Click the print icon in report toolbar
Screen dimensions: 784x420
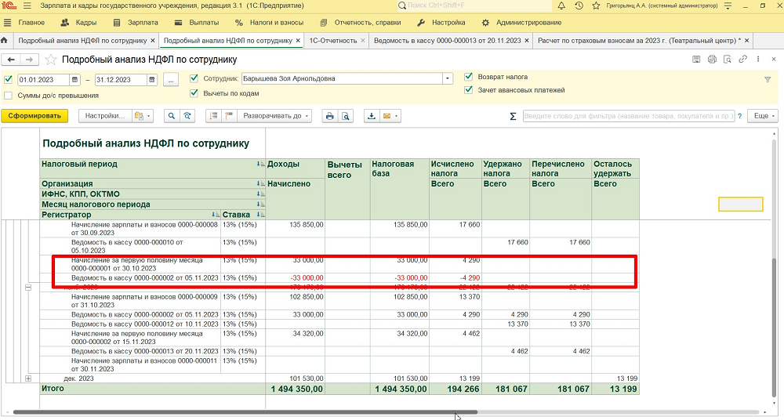pyautogui.click(x=330, y=116)
